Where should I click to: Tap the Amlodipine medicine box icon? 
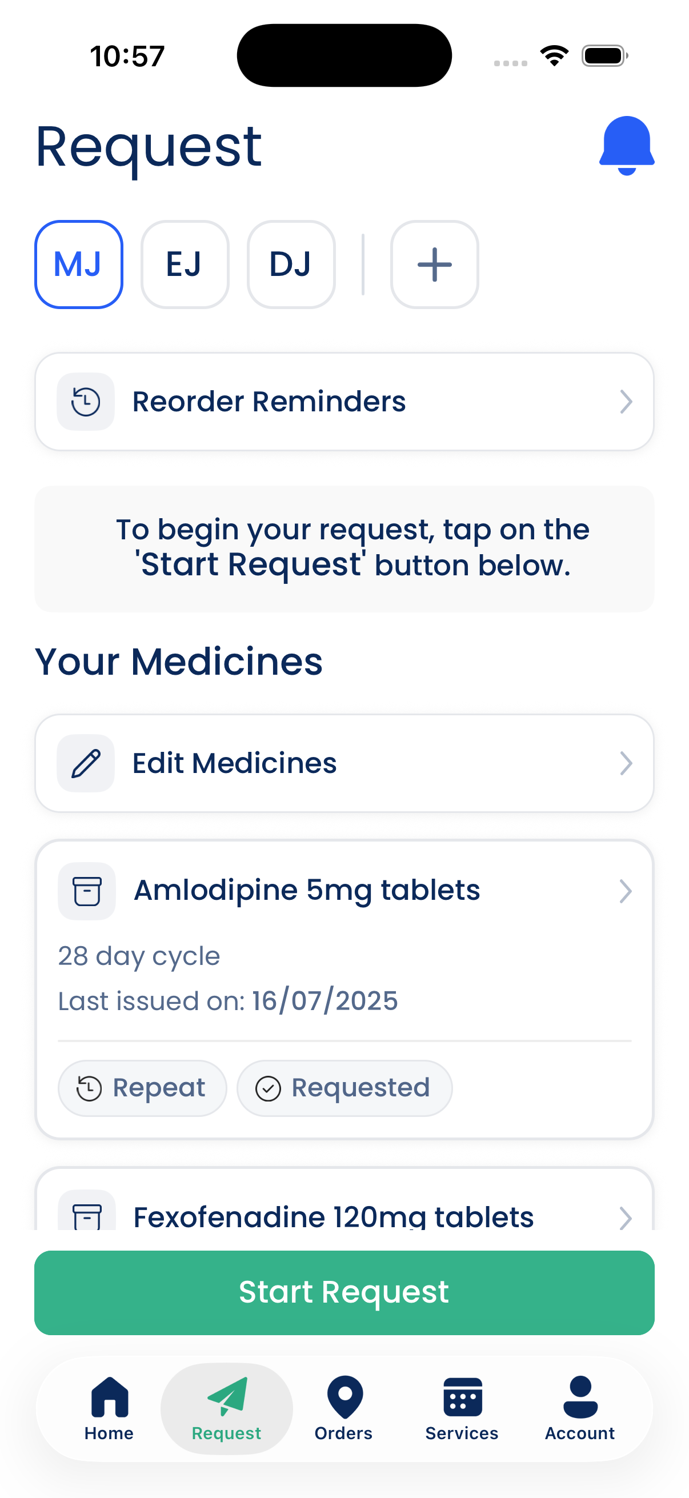point(87,891)
